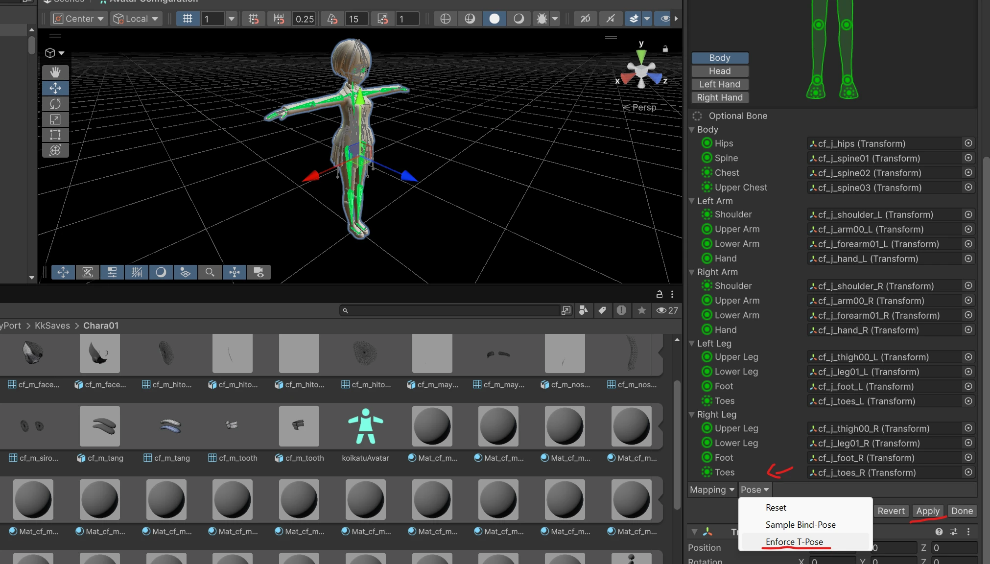This screenshot has width=990, height=564.
Task: Open Center pivot mode dropdown
Action: pos(78,19)
